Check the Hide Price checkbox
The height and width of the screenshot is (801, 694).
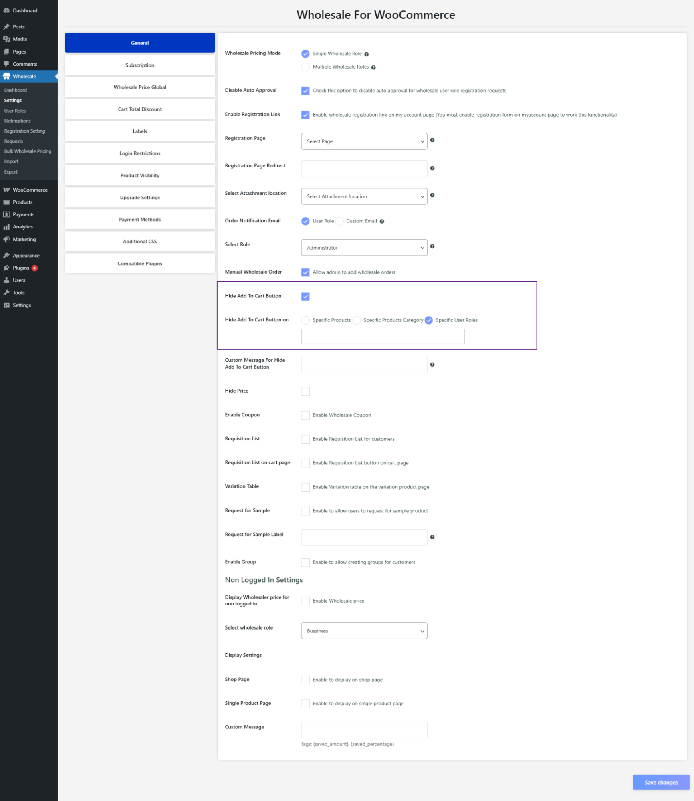pos(305,391)
